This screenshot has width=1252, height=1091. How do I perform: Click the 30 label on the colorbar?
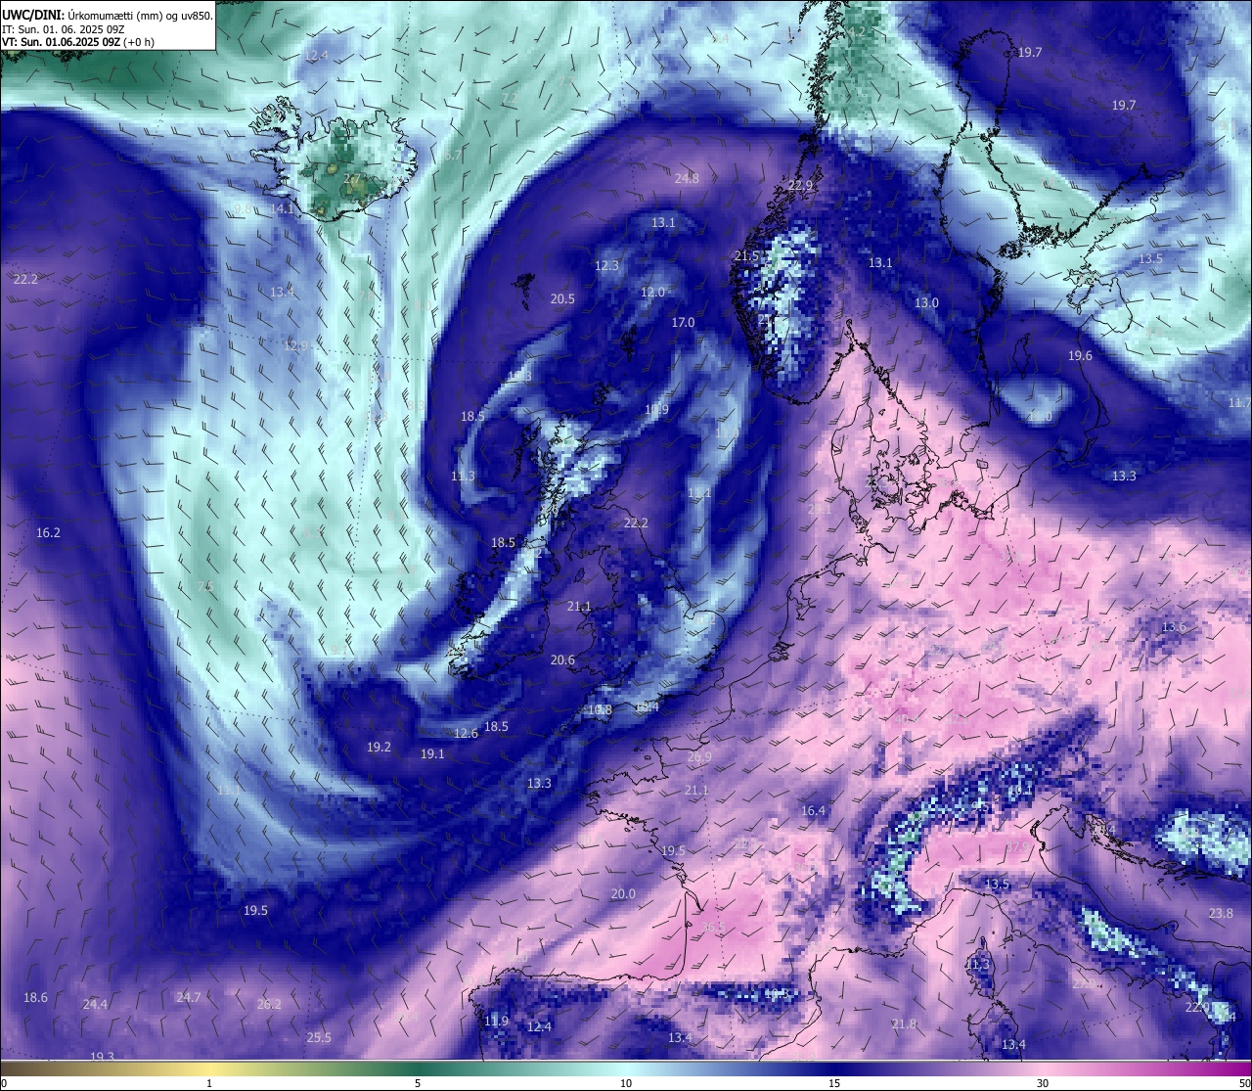pos(1043,1083)
